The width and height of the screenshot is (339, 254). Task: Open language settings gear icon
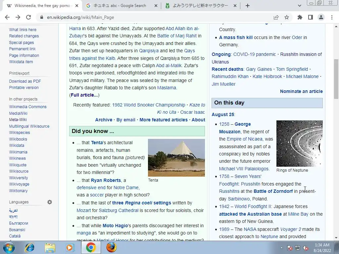(50, 202)
